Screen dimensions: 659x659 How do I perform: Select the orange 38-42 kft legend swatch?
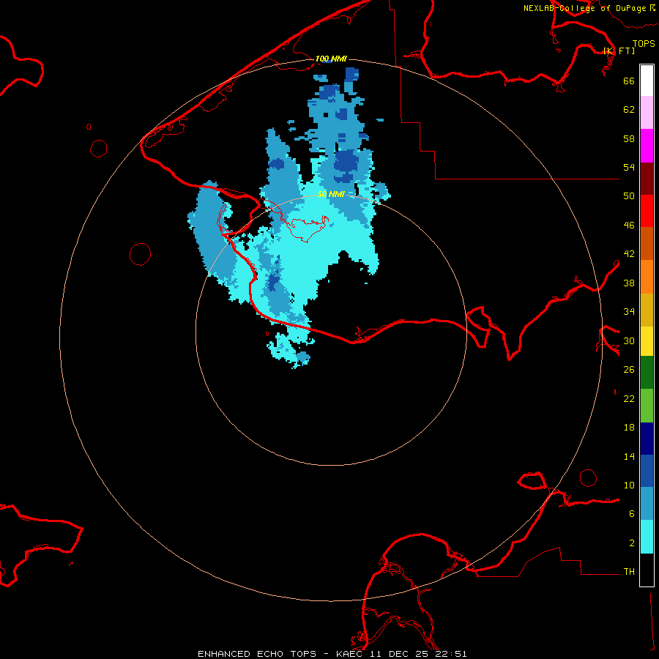click(647, 277)
